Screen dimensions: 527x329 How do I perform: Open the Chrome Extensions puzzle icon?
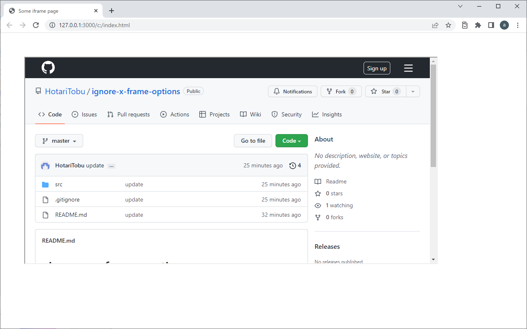coord(478,25)
